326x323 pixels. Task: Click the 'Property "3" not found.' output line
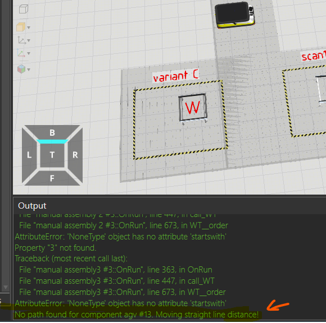coord(56,248)
